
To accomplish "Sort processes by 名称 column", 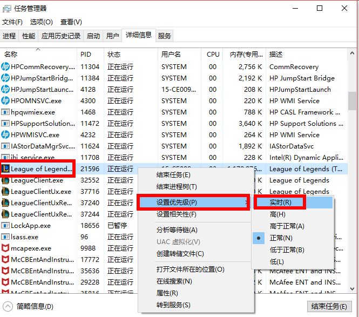I will click(38, 55).
